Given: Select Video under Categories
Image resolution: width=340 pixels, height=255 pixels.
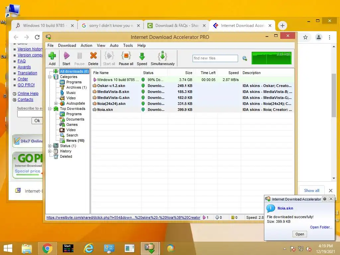Looking at the screenshot, I should pos(71,98).
